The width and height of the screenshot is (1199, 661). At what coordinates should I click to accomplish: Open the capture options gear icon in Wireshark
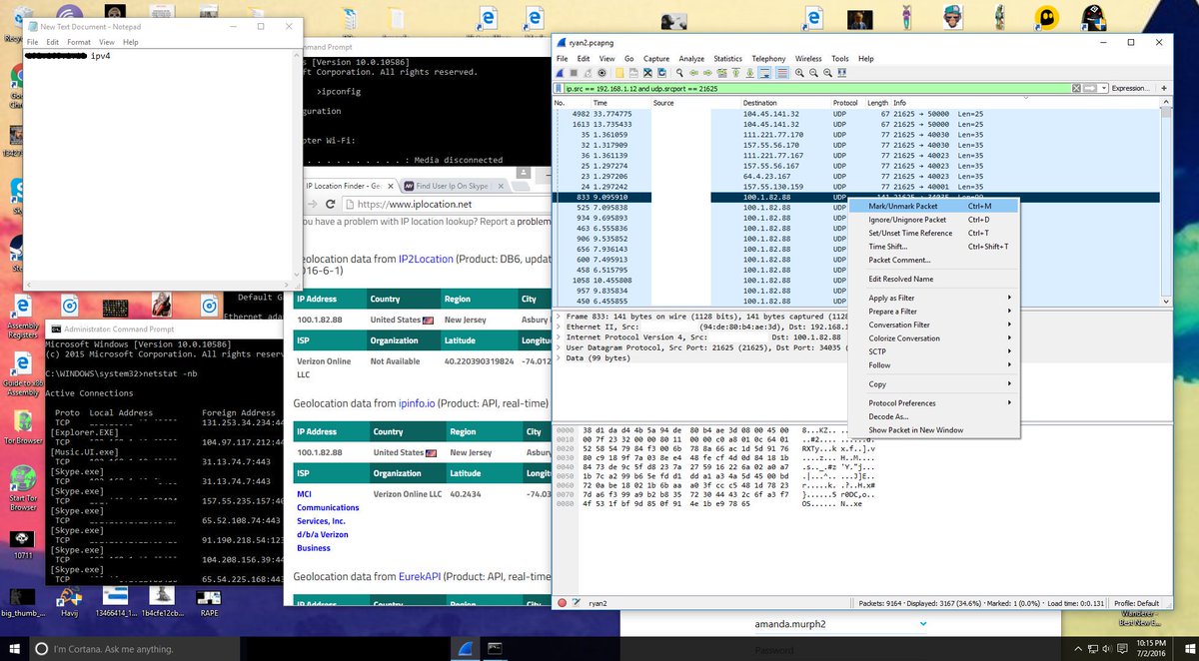coord(602,73)
